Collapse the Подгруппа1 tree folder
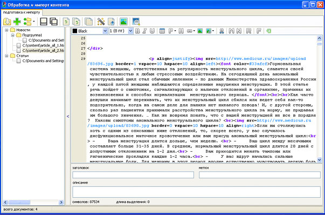Screen dimensions: 325x215 pos(12,35)
